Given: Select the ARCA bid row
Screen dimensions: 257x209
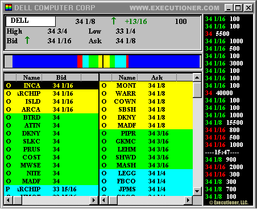Looking at the screenshot, I should click(51, 109).
